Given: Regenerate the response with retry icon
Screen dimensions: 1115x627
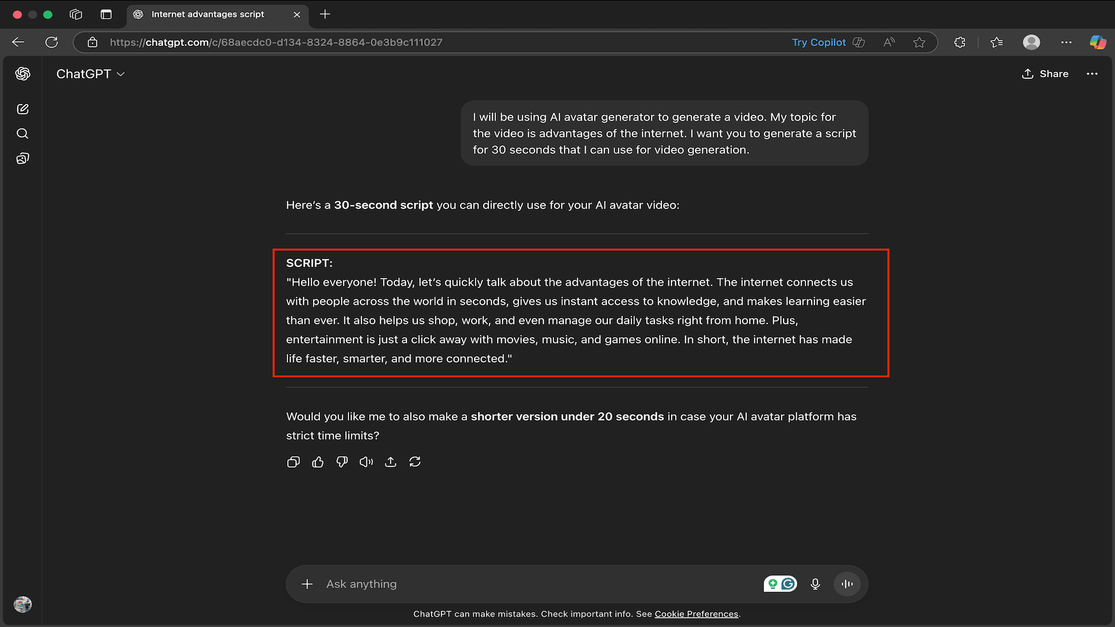Looking at the screenshot, I should 415,462.
